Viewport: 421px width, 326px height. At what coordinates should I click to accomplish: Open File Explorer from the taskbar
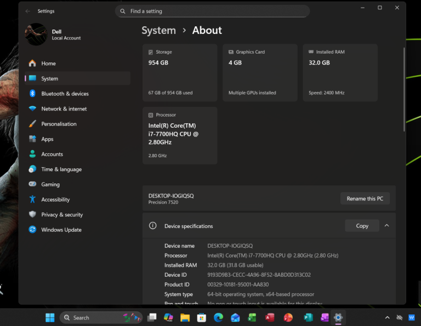(x=185, y=318)
